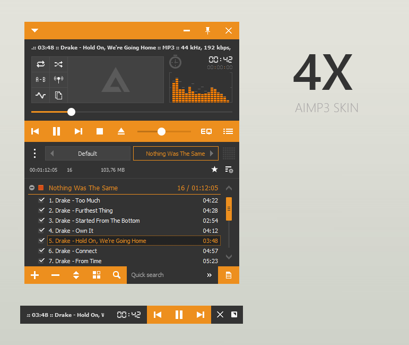Viewport: 409px width, 345px height.
Task: Open the sort playlist icon
Action: click(76, 275)
